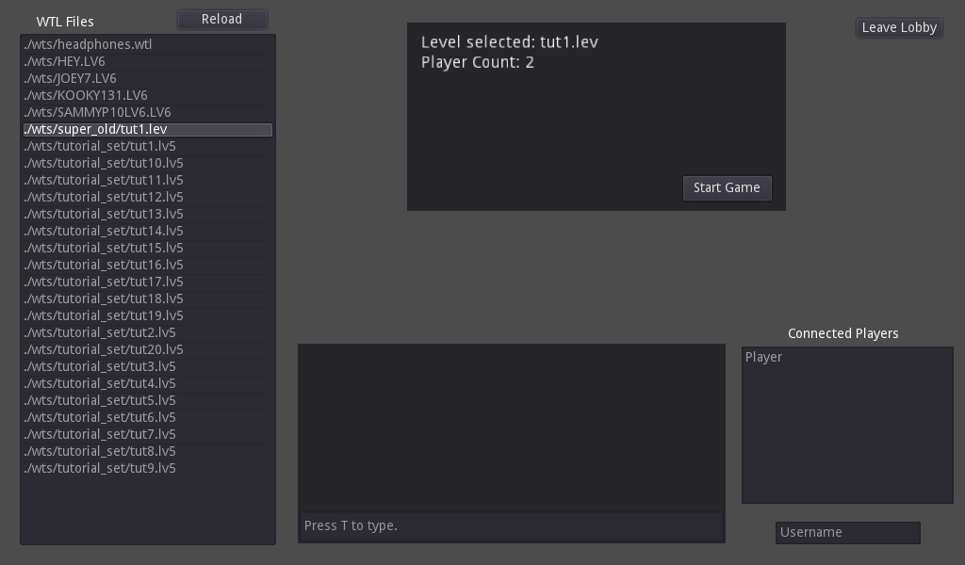Choose tutorial_set/tut10.lv5 from list

[104, 163]
